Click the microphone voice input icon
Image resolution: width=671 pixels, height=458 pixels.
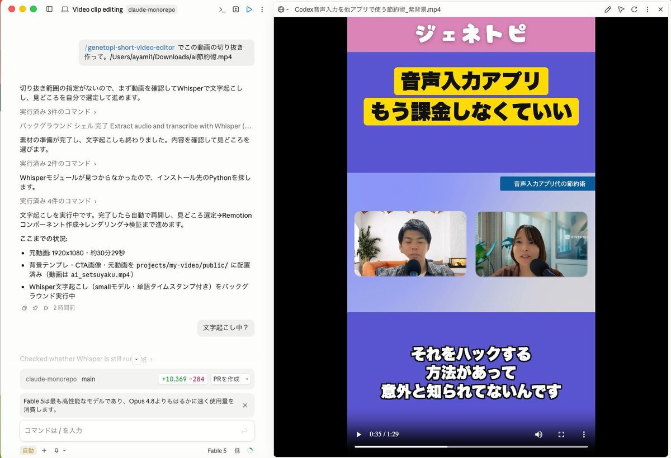(56, 450)
